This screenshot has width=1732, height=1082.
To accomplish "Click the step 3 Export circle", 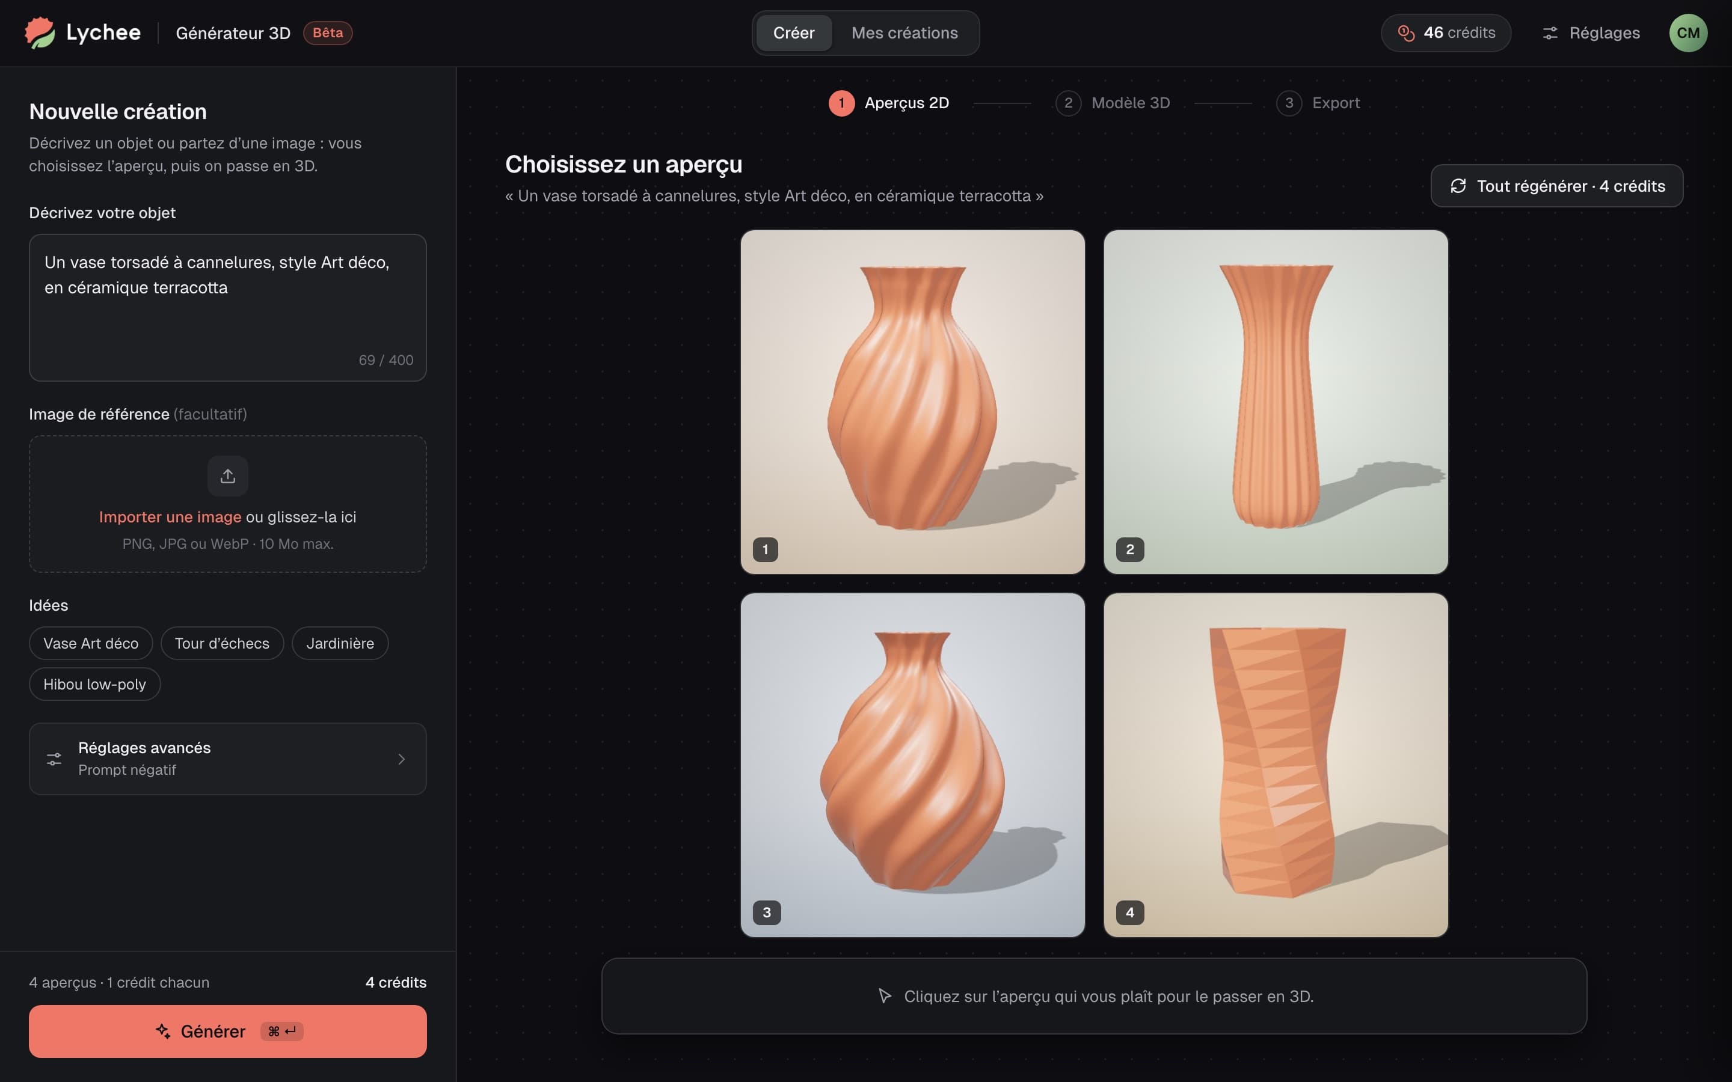I will click(1289, 103).
